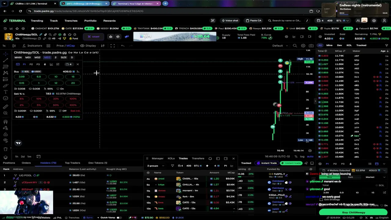Click the Voice chat button
The height and width of the screenshot is (220, 391).
[x=230, y=20]
